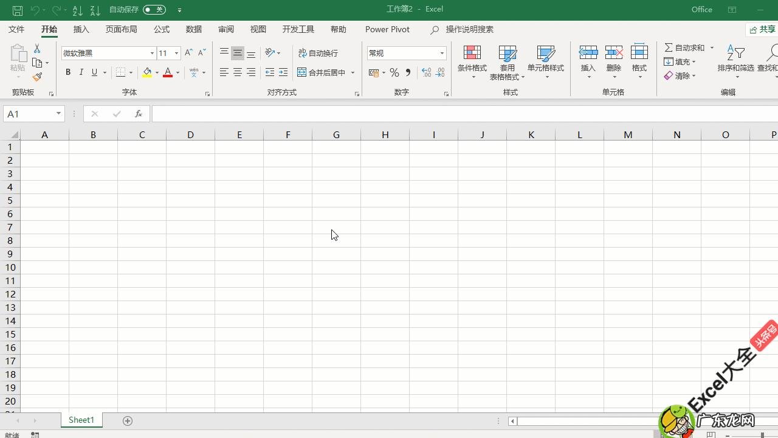This screenshot has height=438, width=778.
Task: Open the Formulas (公式) ribbon tab
Action: (162, 29)
